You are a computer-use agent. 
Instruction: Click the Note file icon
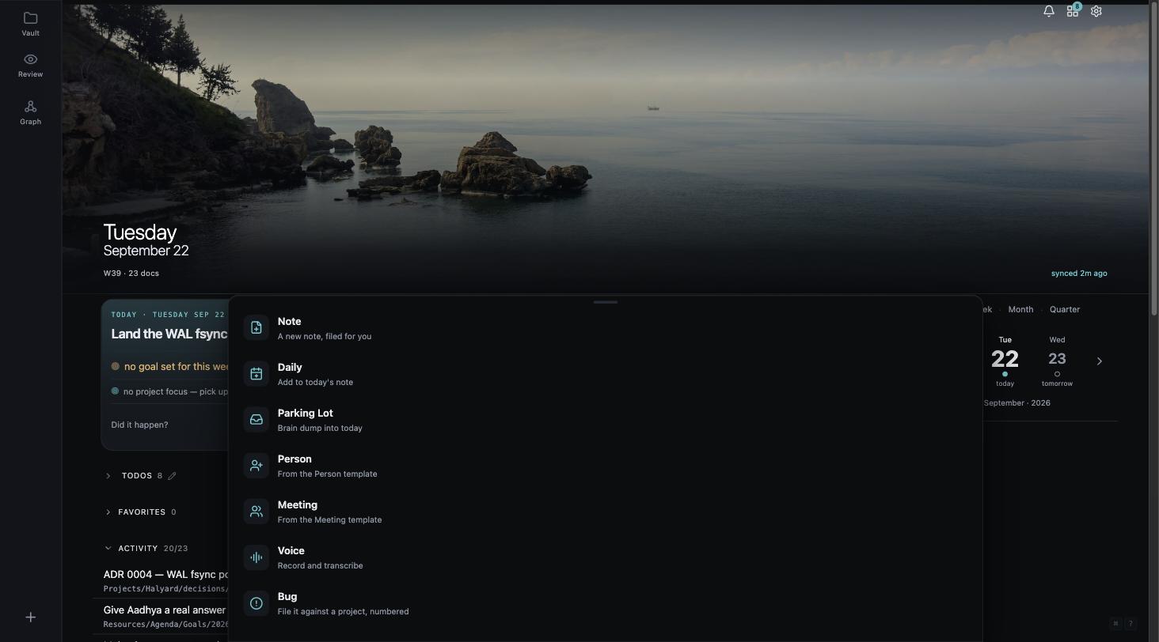[256, 328]
